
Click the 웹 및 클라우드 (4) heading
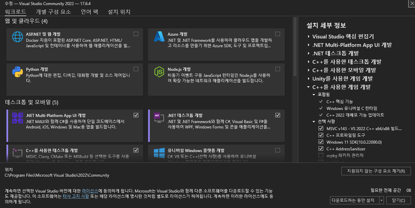pyautogui.click(x=26, y=21)
